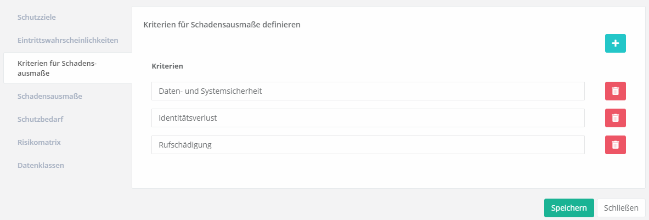649x220 pixels.
Task: Click empty panel area below the Rufschädigung row
Action: (x=368, y=172)
